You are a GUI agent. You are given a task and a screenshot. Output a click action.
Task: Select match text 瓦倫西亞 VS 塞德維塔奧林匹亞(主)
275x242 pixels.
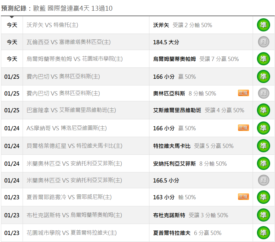(x=68, y=42)
